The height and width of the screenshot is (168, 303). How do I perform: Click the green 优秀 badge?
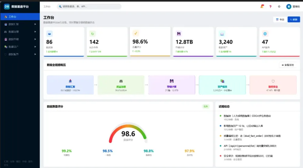point(206,107)
